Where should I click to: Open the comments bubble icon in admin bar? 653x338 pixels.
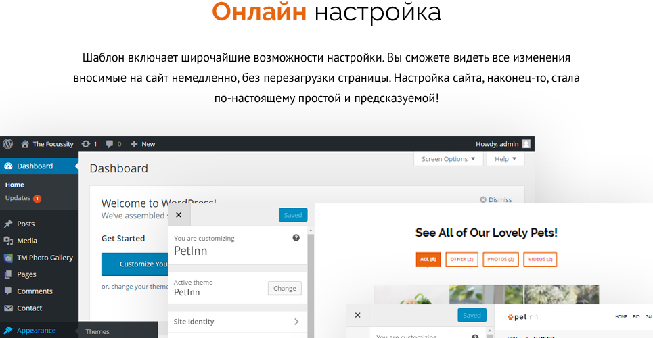pyautogui.click(x=110, y=144)
